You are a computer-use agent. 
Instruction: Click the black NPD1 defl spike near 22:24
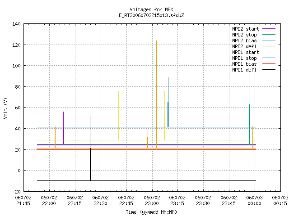pos(90,147)
